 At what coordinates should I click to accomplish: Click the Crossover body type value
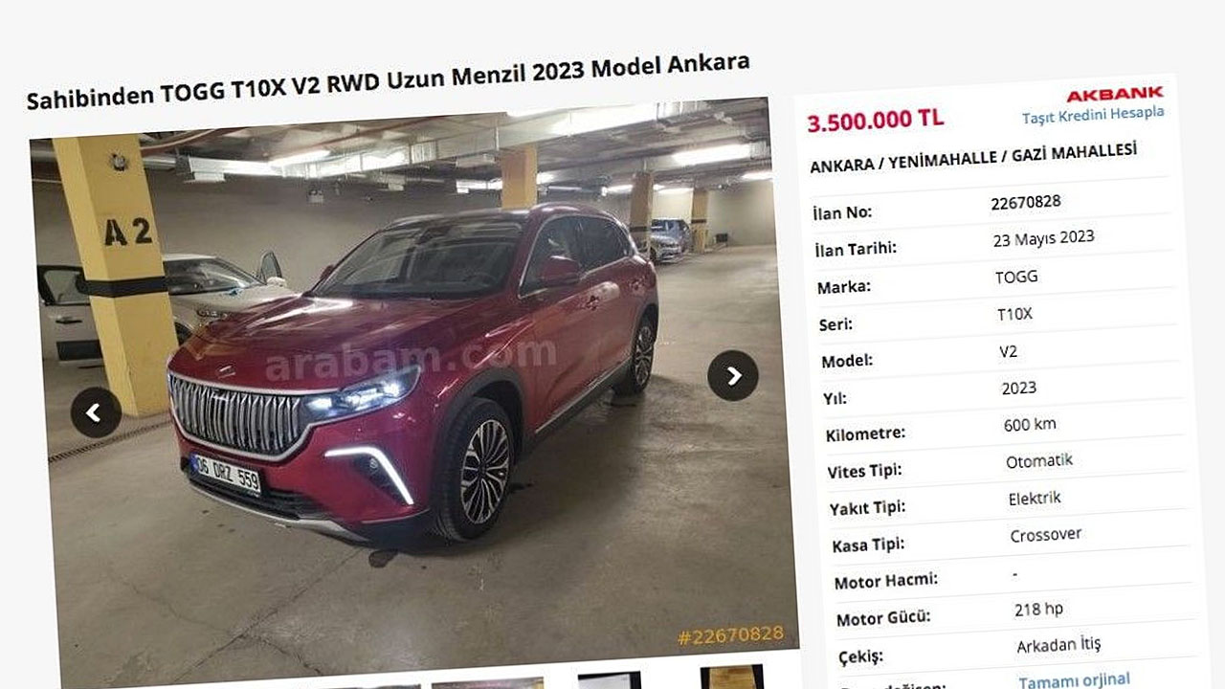(1046, 535)
